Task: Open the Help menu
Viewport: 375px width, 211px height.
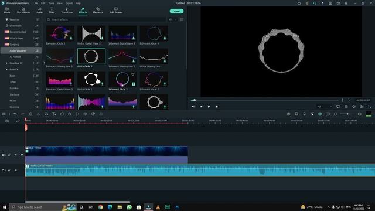Action: point(78,4)
